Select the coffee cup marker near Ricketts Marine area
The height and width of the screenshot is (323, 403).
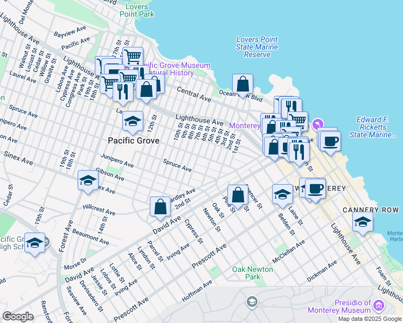click(x=330, y=142)
